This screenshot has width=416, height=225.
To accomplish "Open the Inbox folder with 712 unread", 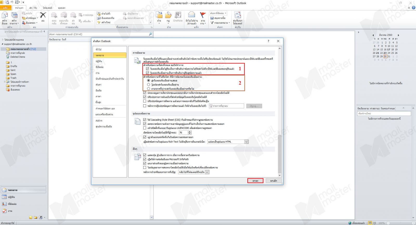I will [23, 49].
